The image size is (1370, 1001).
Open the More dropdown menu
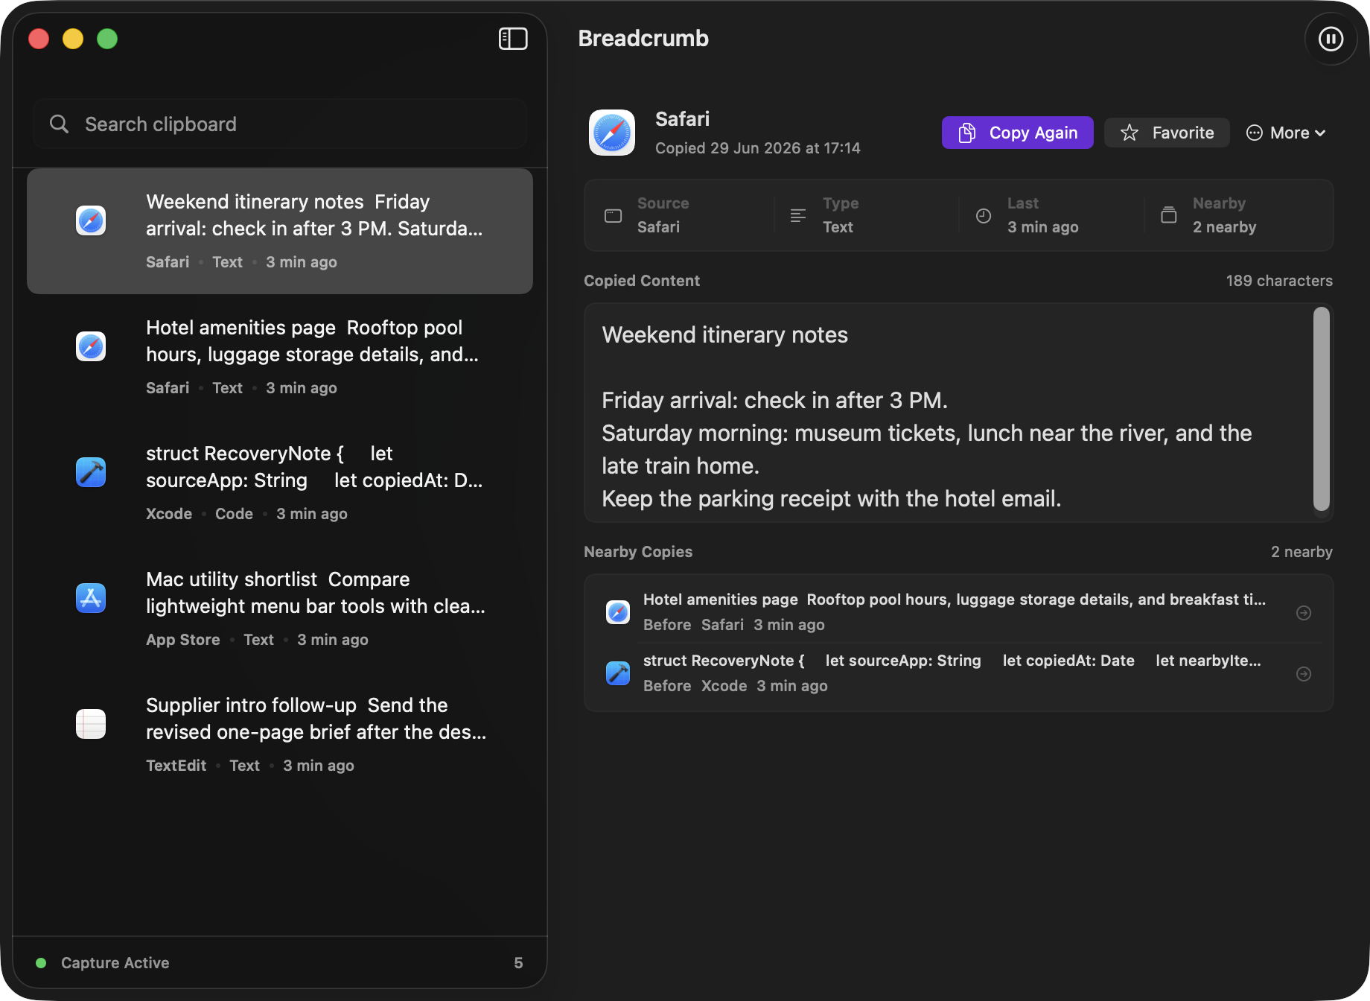[x=1286, y=133]
